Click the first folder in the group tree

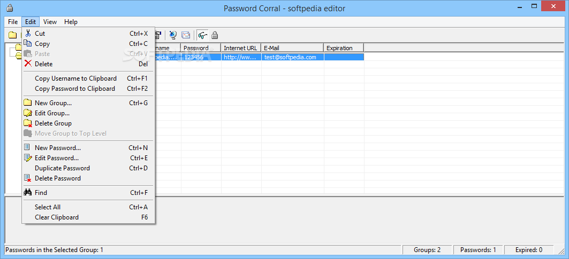pyautogui.click(x=18, y=48)
